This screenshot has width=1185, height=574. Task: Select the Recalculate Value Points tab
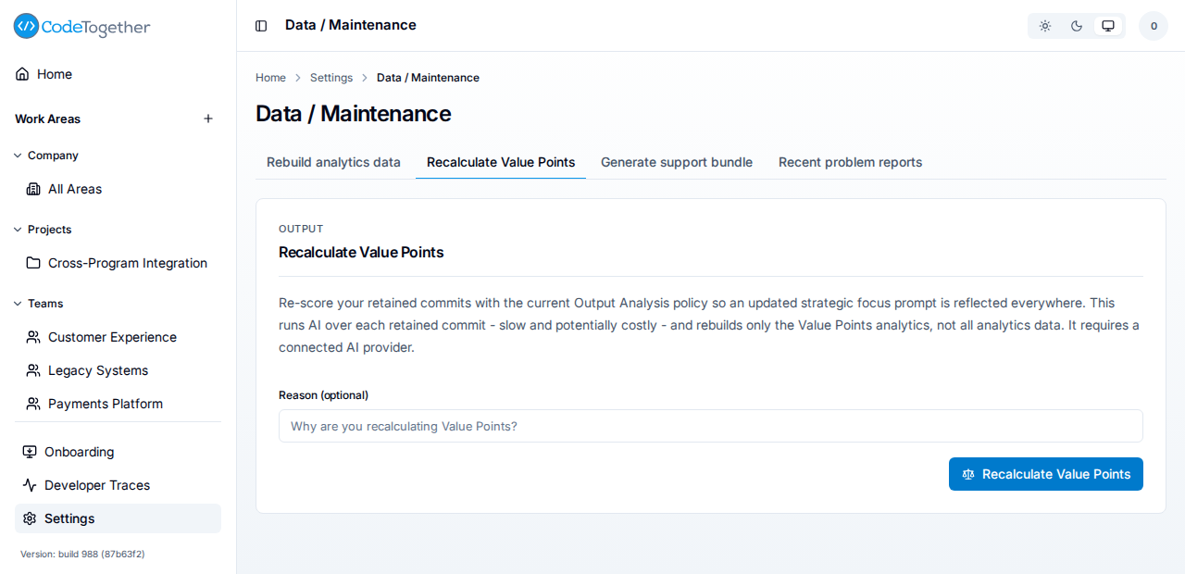501,162
